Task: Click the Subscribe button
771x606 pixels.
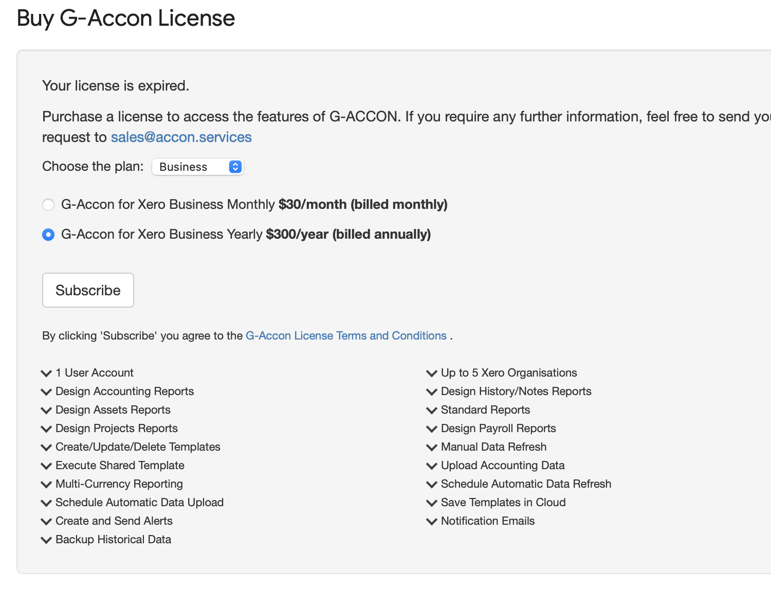Action: pos(88,290)
